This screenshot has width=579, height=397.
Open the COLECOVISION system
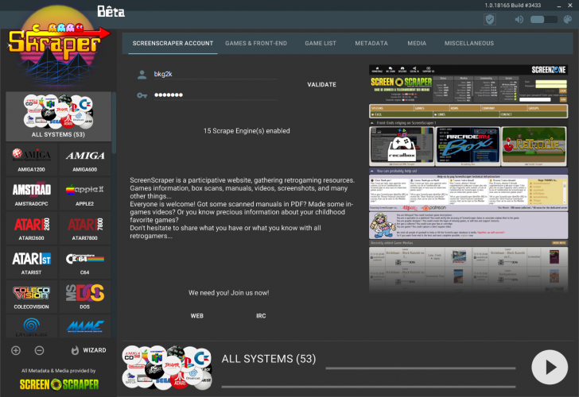[31, 297]
